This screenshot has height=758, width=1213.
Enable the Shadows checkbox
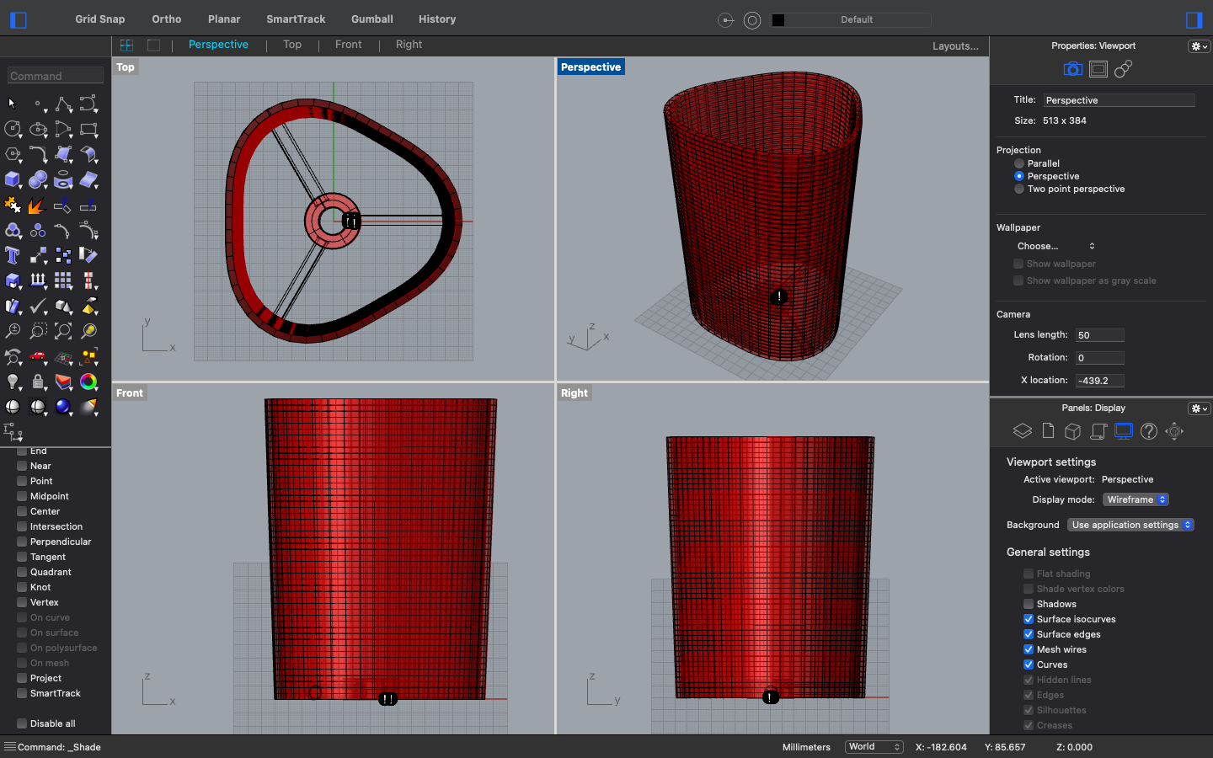click(1029, 604)
